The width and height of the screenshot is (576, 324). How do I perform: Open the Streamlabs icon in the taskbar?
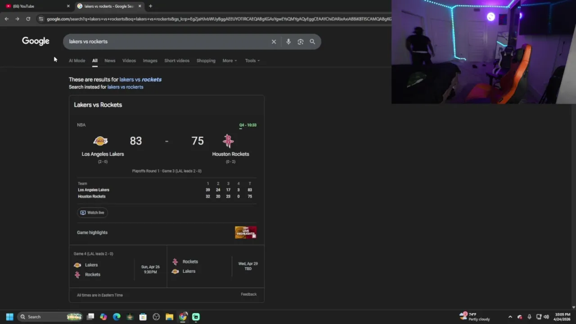(x=196, y=317)
